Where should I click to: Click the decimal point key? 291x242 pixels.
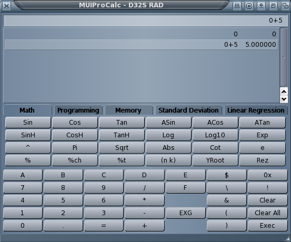click(63, 226)
